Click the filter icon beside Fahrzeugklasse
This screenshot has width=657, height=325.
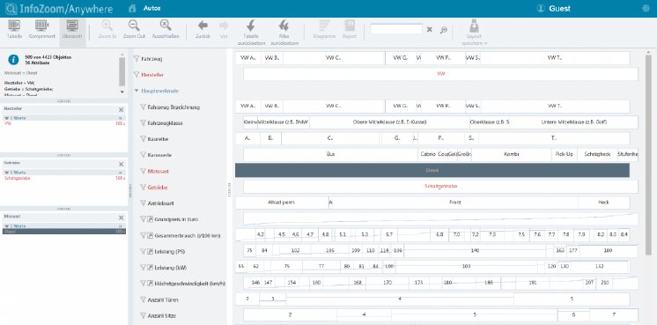pyautogui.click(x=143, y=123)
